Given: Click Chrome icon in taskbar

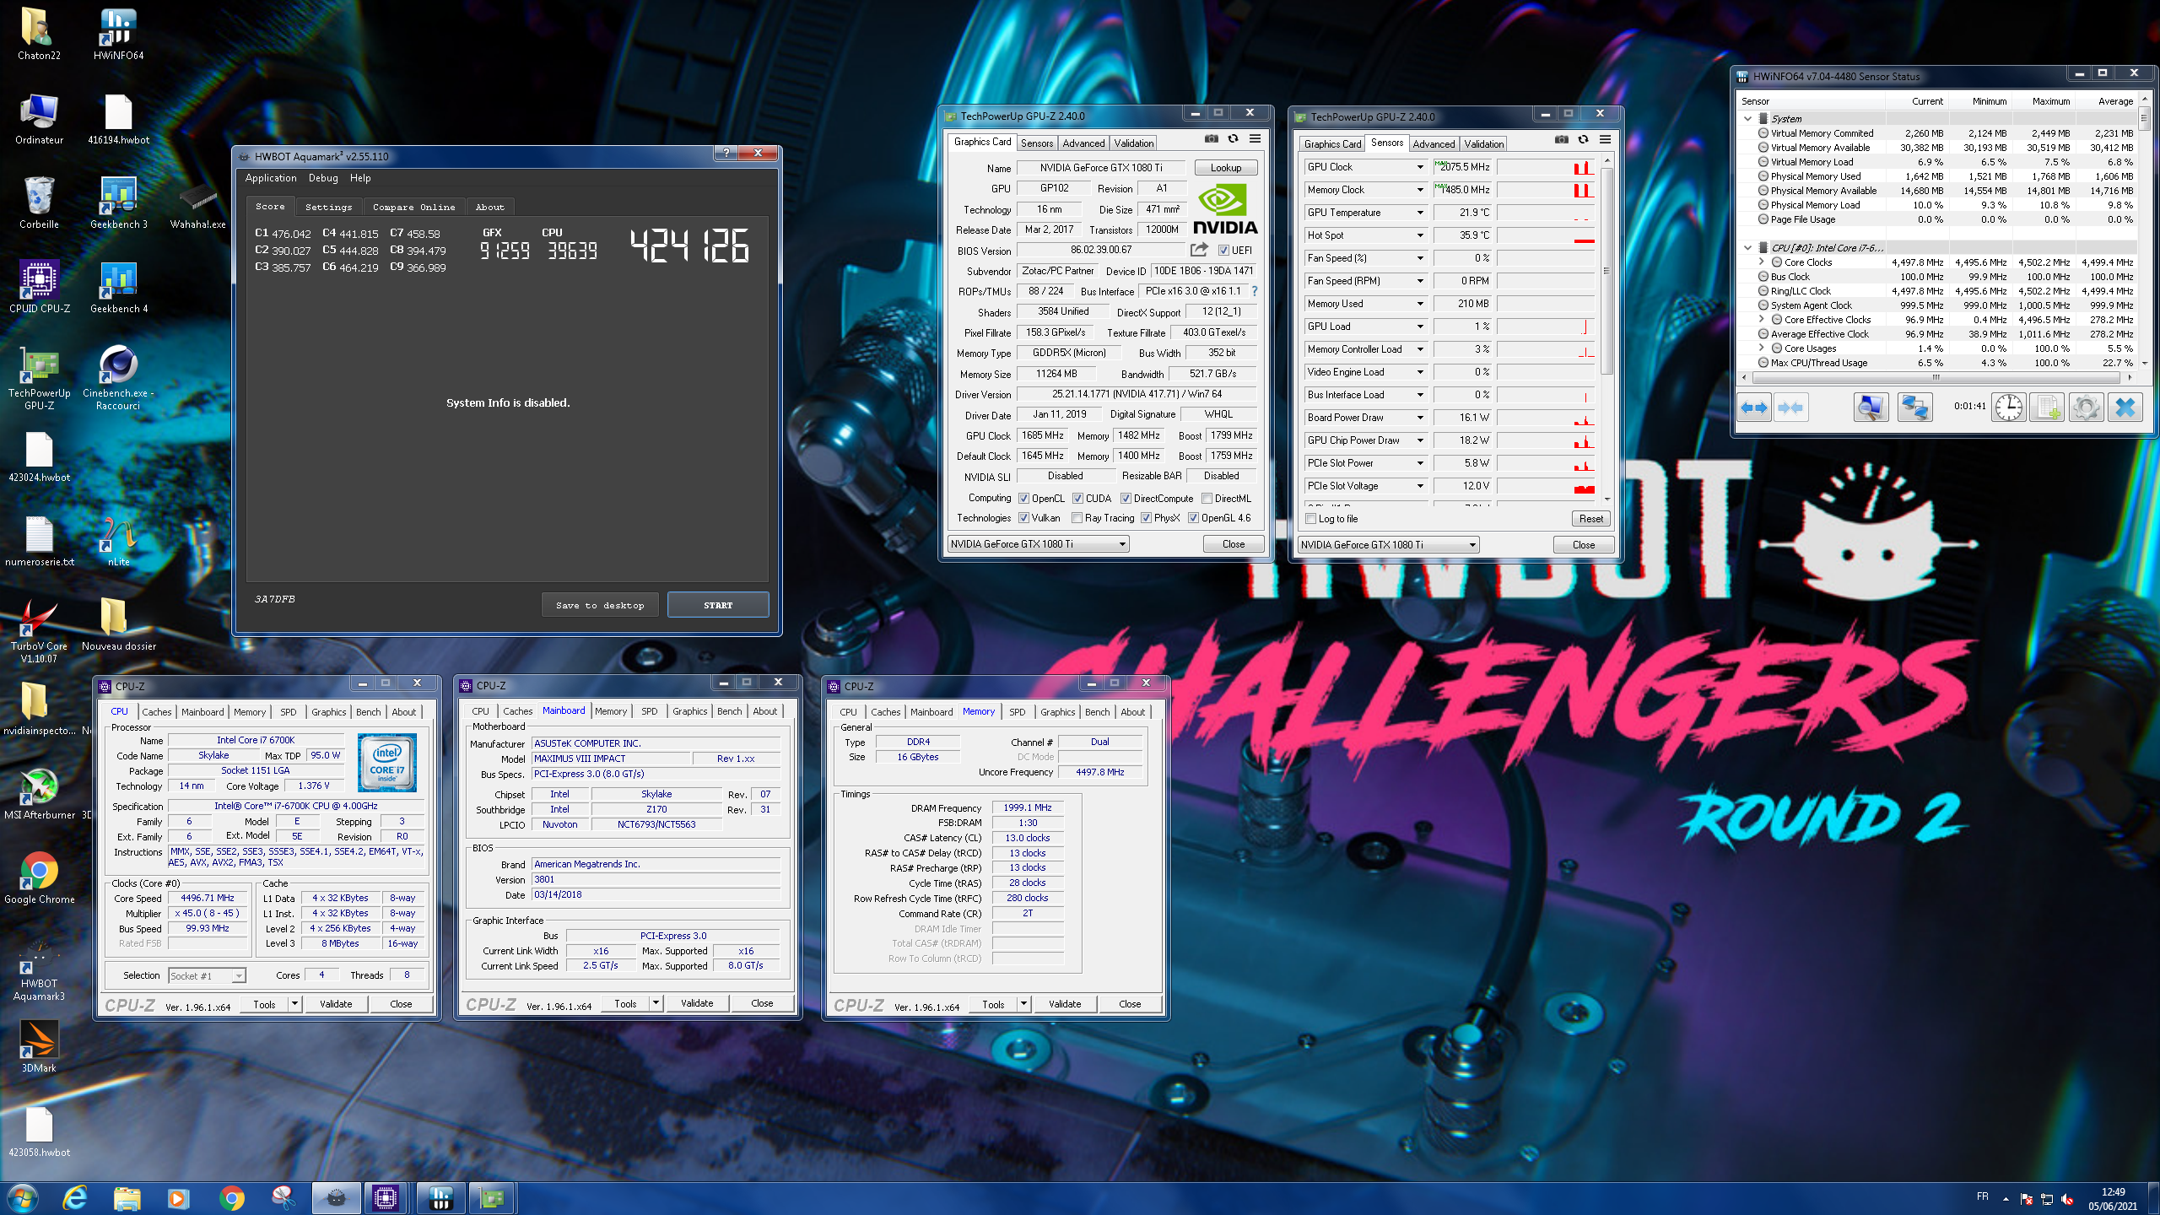Looking at the screenshot, I should coord(231,1197).
